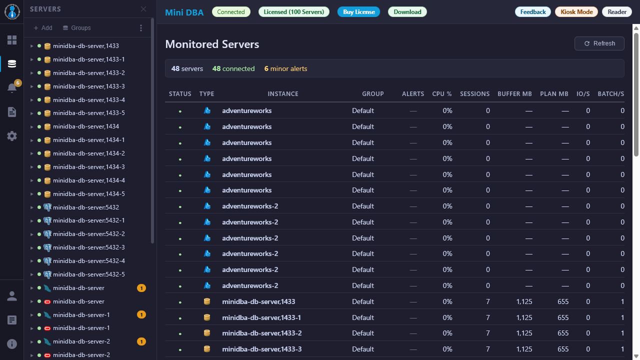This screenshot has height=360, width=640.
Task: Select minidba-db-server:5432-4 in server tree
Action: tap(89, 261)
